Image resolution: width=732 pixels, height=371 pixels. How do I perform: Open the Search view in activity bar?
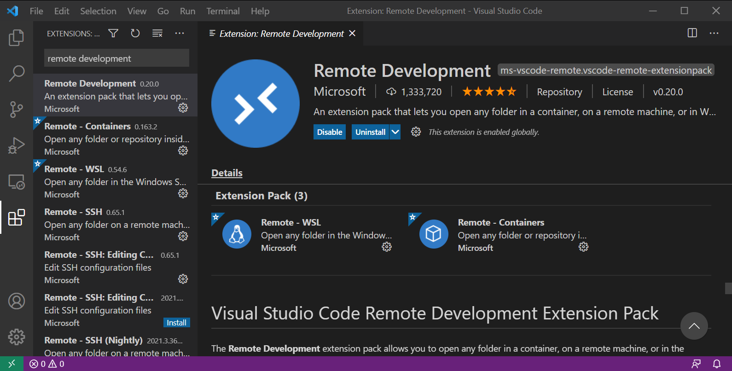[x=16, y=73]
